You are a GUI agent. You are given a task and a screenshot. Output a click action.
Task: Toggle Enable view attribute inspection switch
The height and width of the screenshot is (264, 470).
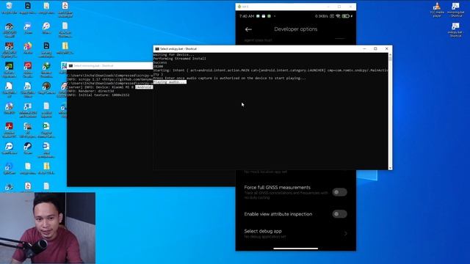[339, 214]
